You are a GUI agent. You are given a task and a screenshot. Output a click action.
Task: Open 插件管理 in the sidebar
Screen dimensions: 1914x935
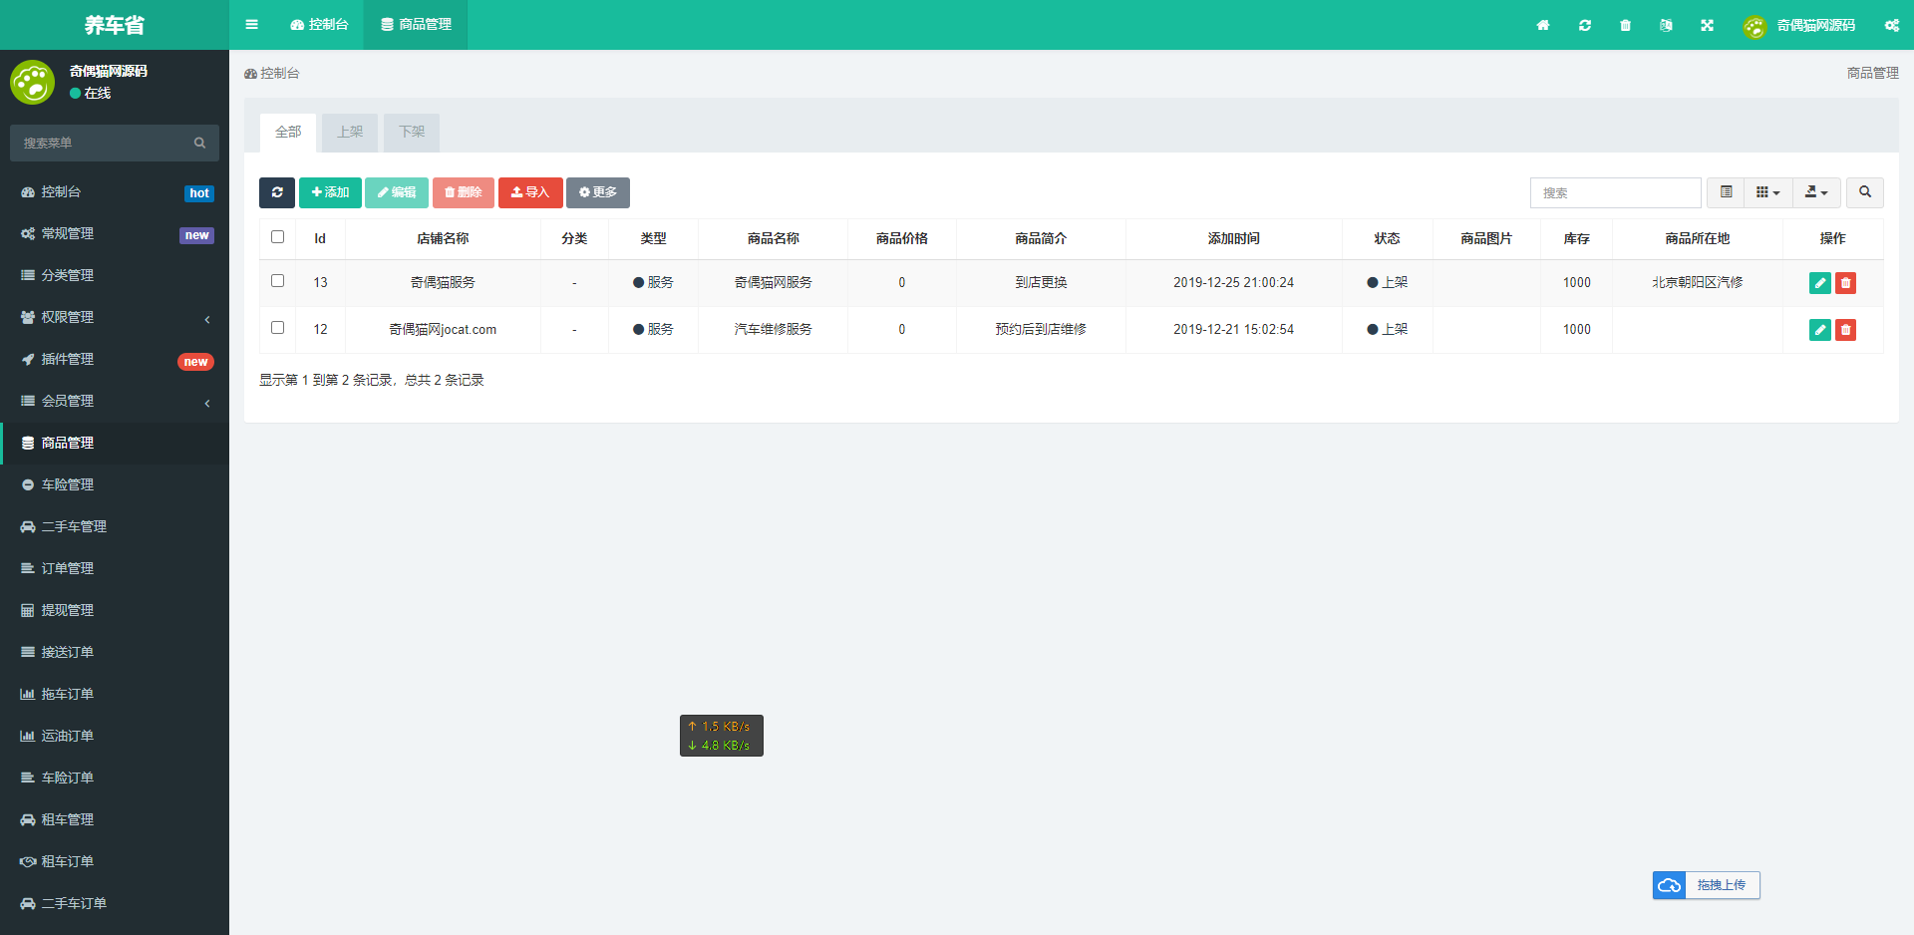(115, 359)
